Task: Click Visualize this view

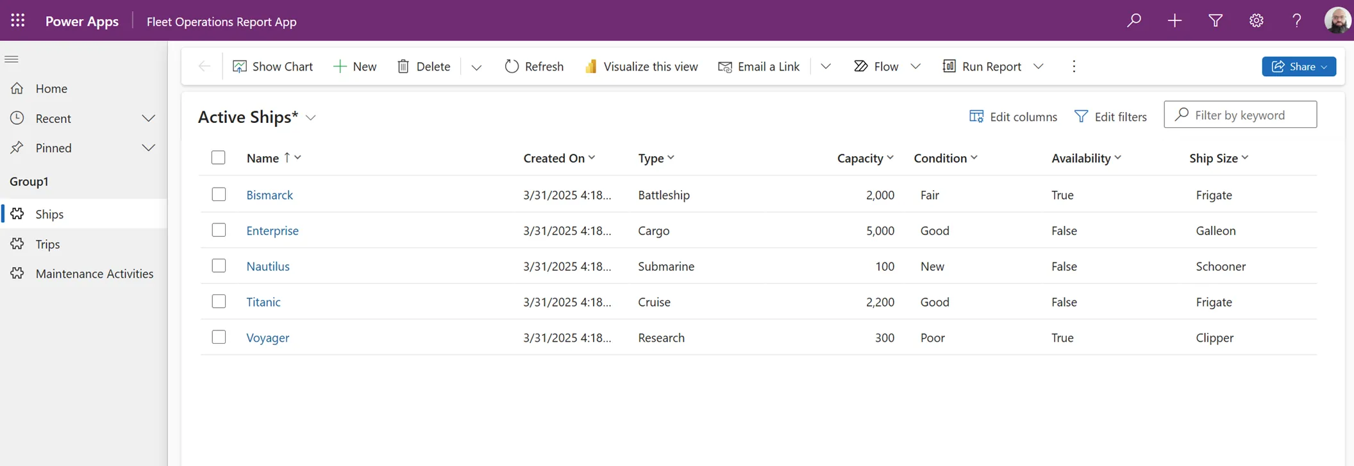Action: tap(641, 67)
